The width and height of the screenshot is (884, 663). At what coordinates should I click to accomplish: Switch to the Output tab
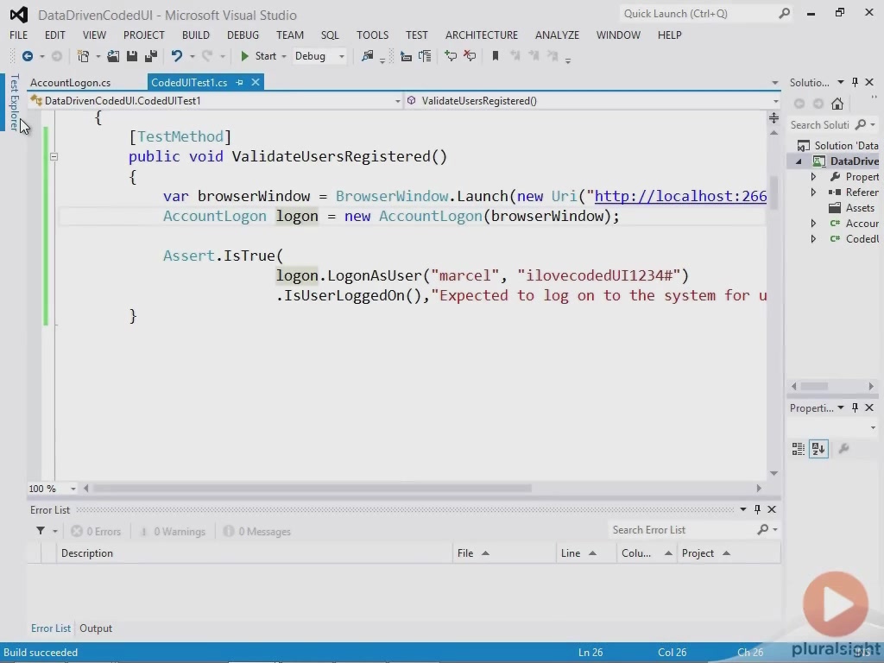[96, 628]
